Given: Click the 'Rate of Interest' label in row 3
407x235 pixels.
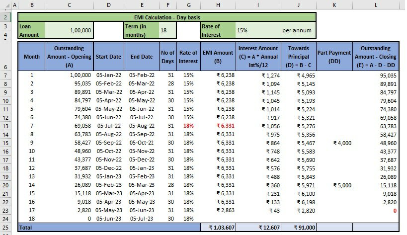Looking at the screenshot, I should click(218, 30).
